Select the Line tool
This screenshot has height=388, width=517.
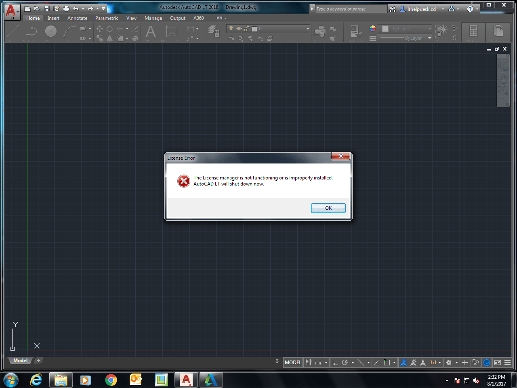tap(13, 32)
